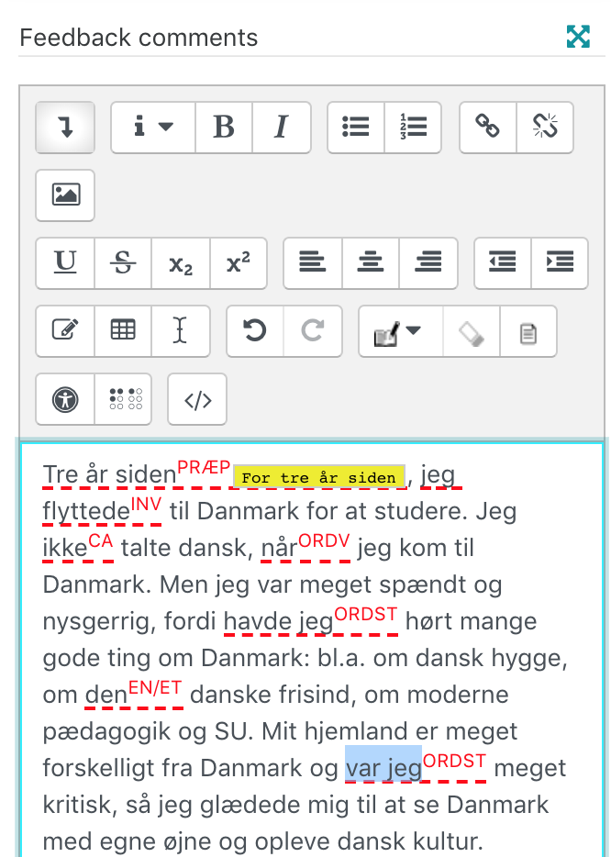Center-align the text
611x857 pixels.
click(371, 263)
